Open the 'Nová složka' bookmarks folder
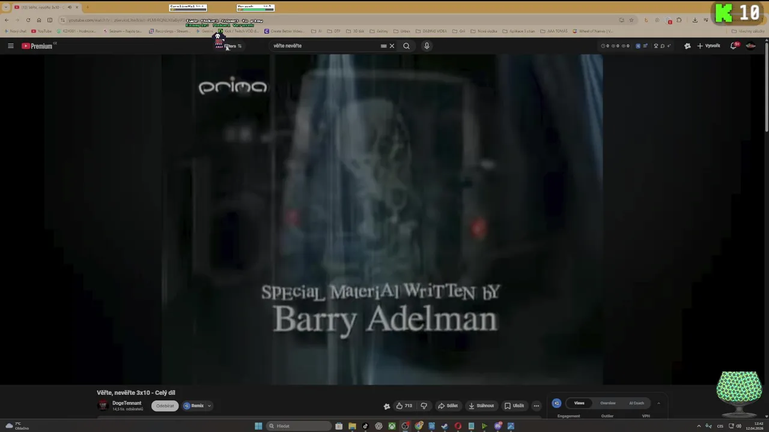This screenshot has width=769, height=432. click(x=485, y=31)
